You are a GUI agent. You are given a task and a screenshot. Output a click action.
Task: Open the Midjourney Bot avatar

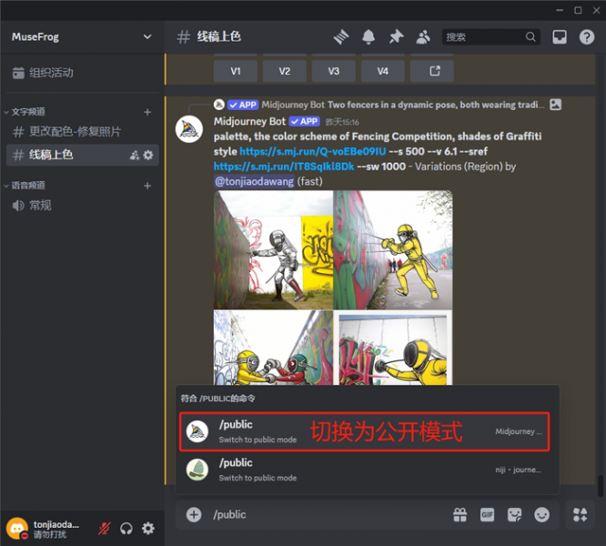click(x=189, y=129)
